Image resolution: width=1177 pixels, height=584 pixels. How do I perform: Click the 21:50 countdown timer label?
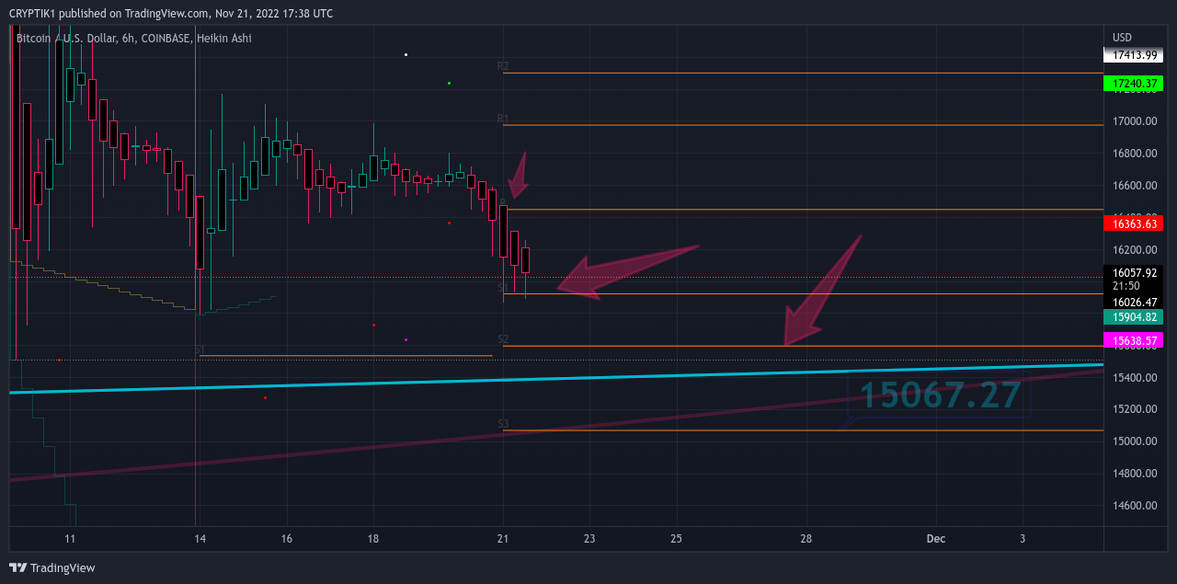1126,287
